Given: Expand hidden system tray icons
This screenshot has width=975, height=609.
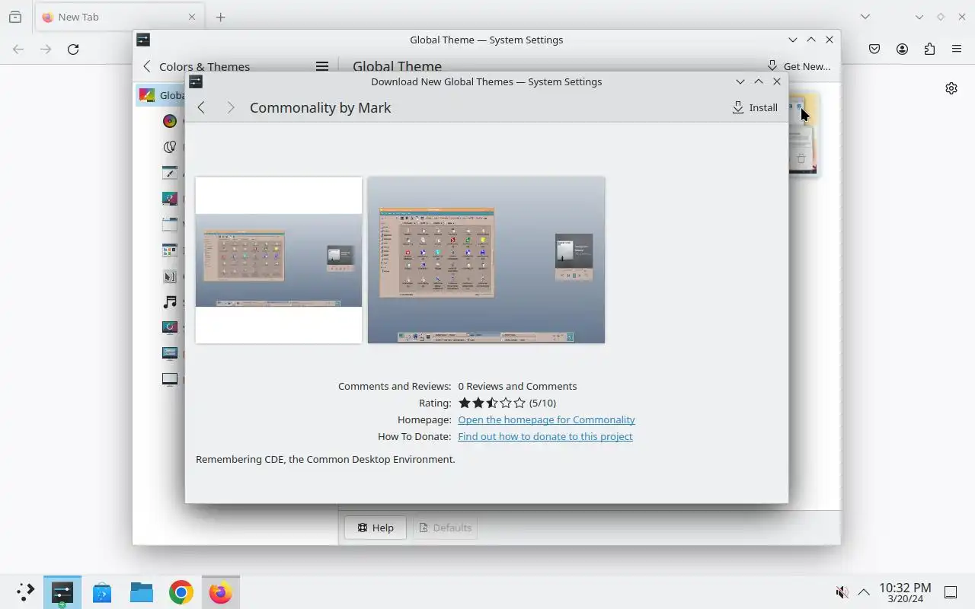Looking at the screenshot, I should coord(864,592).
